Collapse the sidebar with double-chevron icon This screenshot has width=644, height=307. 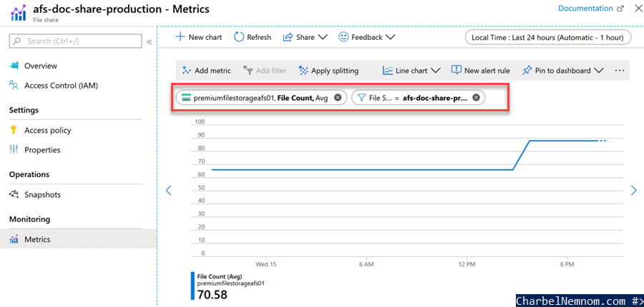tap(150, 41)
